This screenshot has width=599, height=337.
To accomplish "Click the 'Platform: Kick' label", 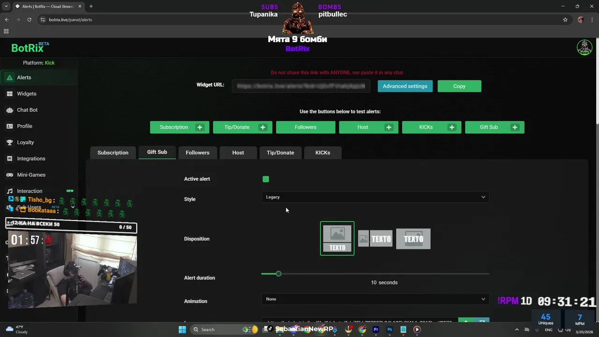I will tap(39, 63).
